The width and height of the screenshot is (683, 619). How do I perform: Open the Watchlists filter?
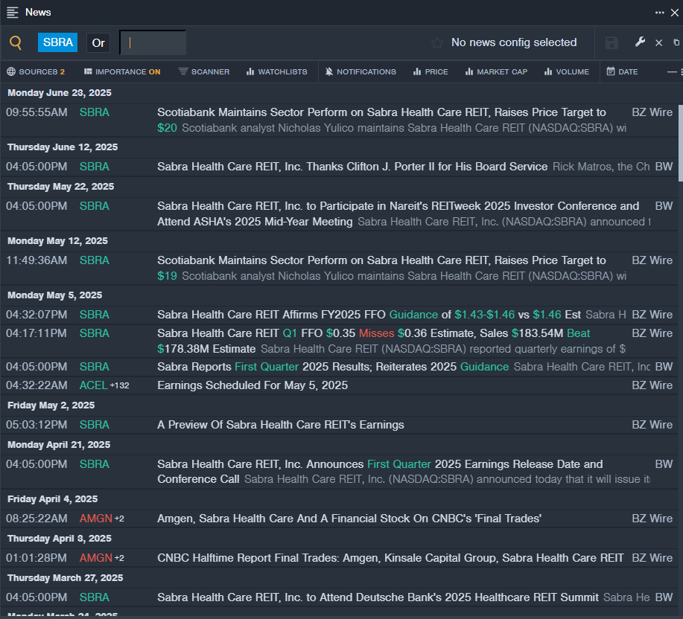276,71
